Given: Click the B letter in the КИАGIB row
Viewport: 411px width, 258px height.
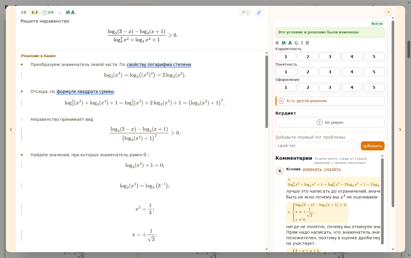Looking at the screenshot, I should coord(307,43).
